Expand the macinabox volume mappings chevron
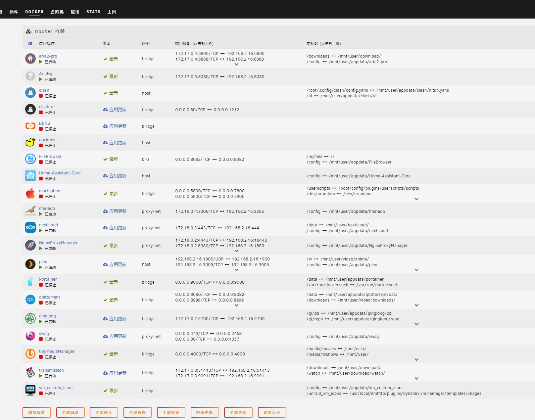Image resolution: width=535 pixels, height=420 pixels. tap(416, 199)
